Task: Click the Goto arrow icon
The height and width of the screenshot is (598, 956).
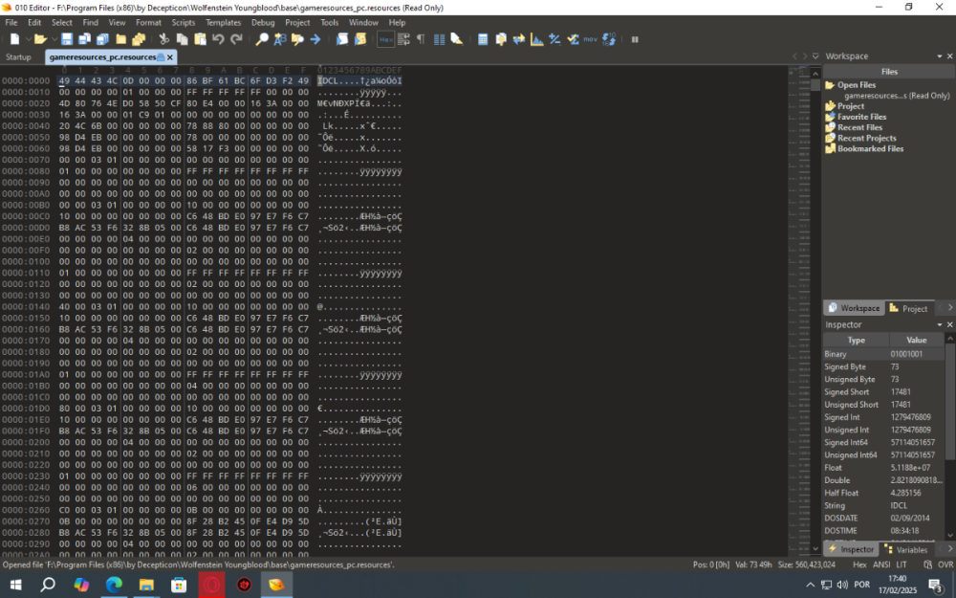Action: (x=315, y=39)
